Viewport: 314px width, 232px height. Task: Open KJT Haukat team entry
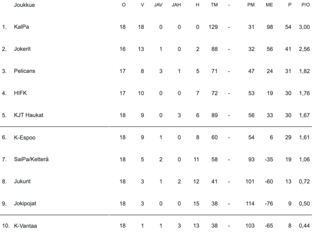pos(29,115)
